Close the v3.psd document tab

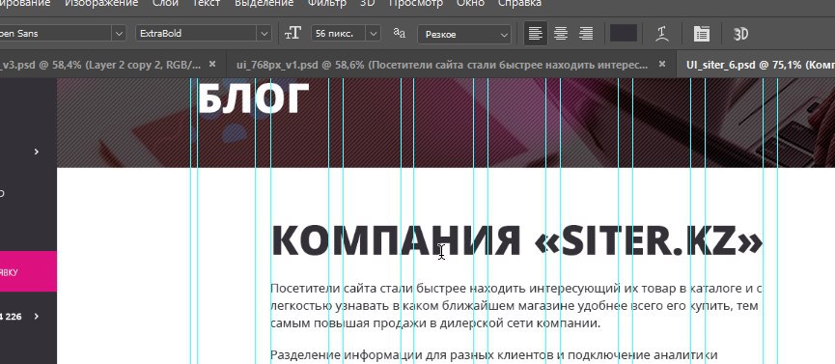(x=212, y=64)
